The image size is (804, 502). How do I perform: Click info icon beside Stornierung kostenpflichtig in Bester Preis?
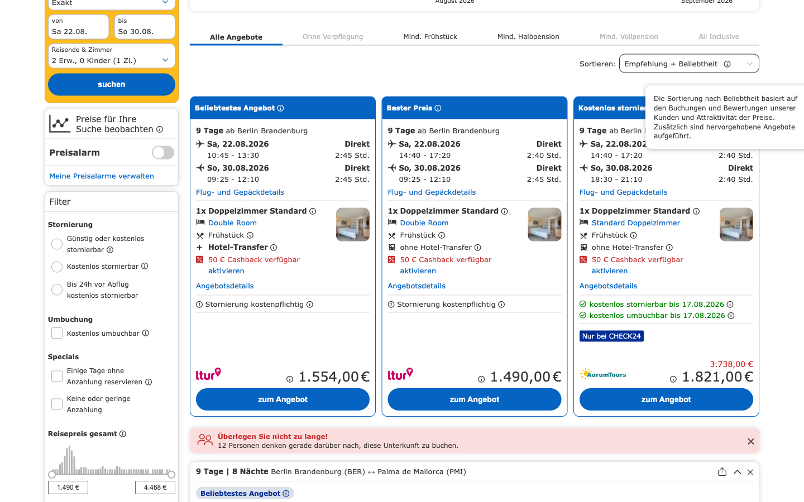click(501, 305)
